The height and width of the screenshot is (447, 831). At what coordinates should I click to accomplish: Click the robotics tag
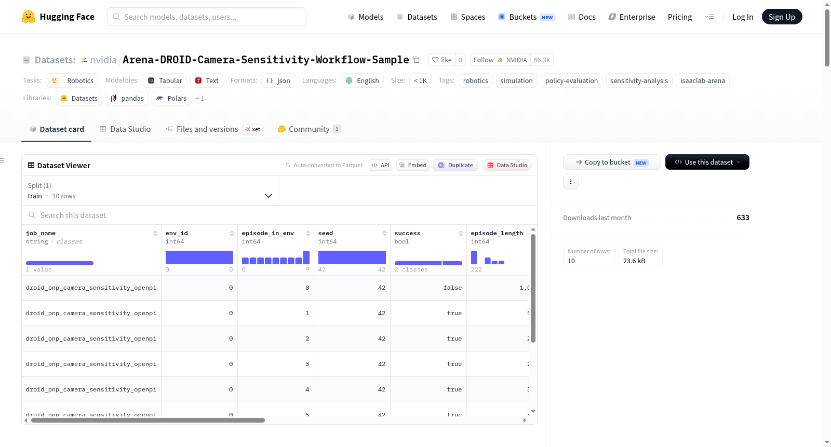click(476, 80)
